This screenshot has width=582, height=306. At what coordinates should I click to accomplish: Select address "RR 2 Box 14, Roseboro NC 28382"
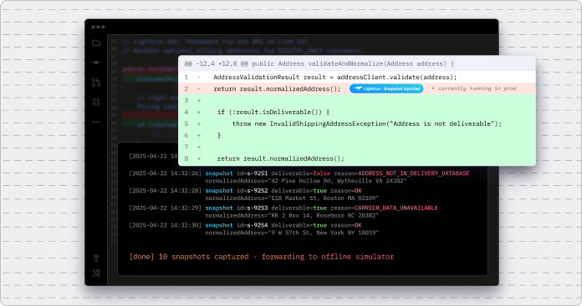323,215
